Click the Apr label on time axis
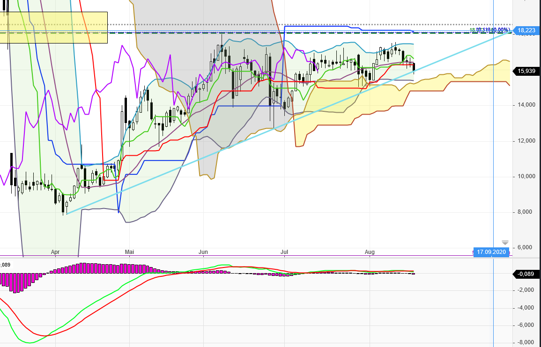Viewport: 541px width, 347px height. coord(55,253)
